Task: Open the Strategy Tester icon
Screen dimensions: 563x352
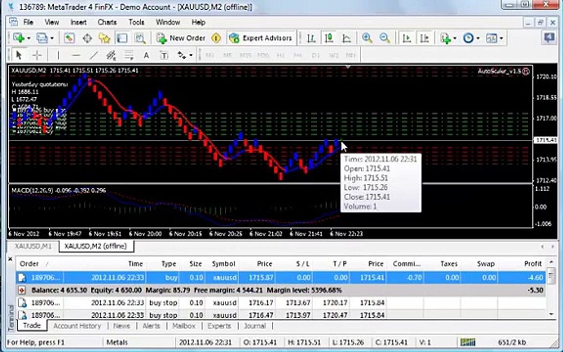Action: point(140,38)
